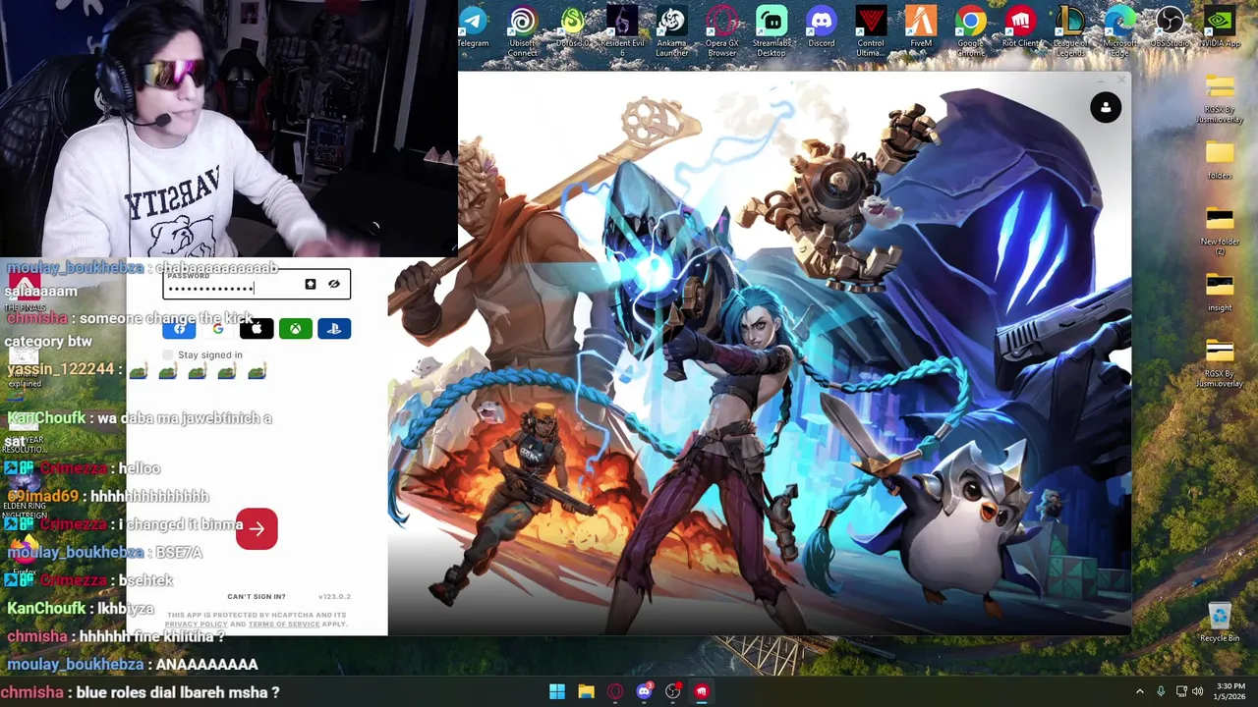
Task: Open Microsoft Edge desktop shortcut
Action: [x=1119, y=31]
